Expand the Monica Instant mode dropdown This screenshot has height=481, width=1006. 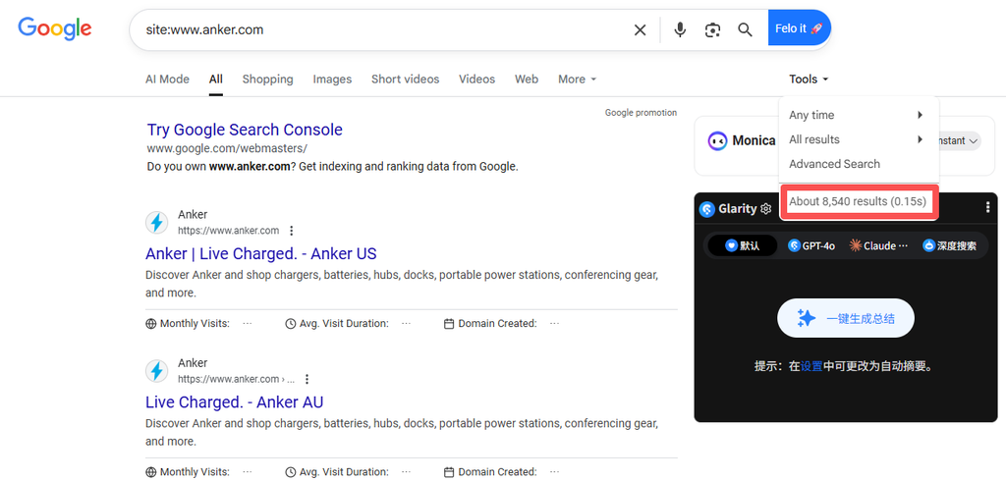(959, 140)
